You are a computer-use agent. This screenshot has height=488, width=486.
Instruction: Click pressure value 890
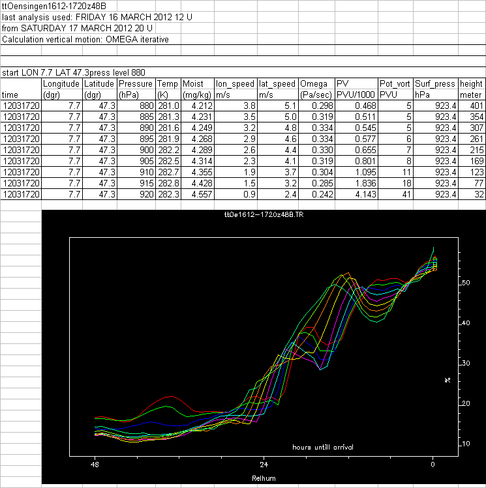pos(136,128)
